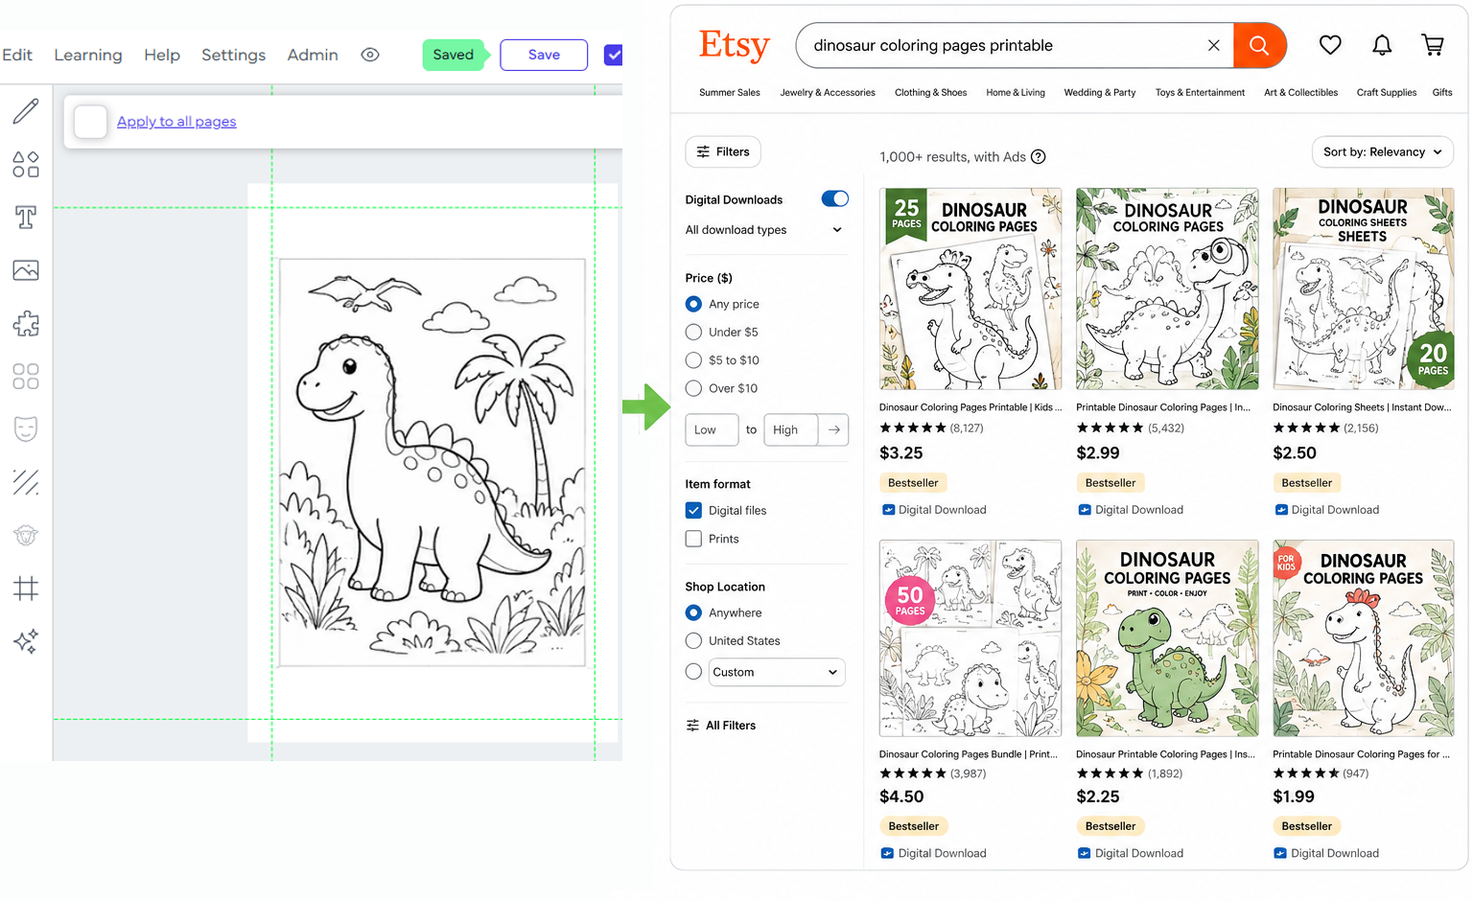Screen dimensions: 1473x901
Task: Select the text tool in editor sidebar
Action: coord(26,218)
